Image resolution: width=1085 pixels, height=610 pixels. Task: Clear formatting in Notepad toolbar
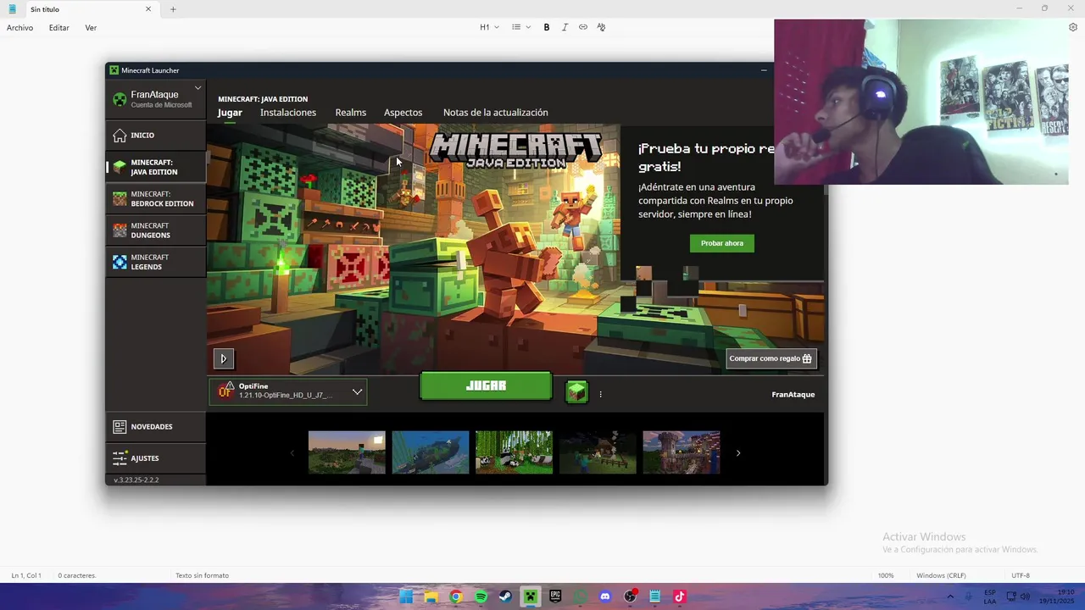click(601, 27)
